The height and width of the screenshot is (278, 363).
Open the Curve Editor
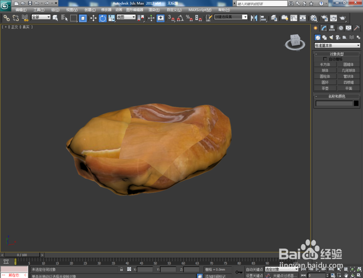294,18
